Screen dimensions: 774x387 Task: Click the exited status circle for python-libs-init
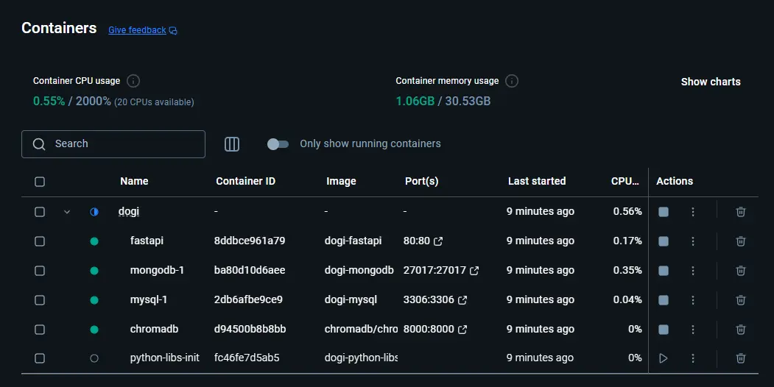(x=94, y=358)
